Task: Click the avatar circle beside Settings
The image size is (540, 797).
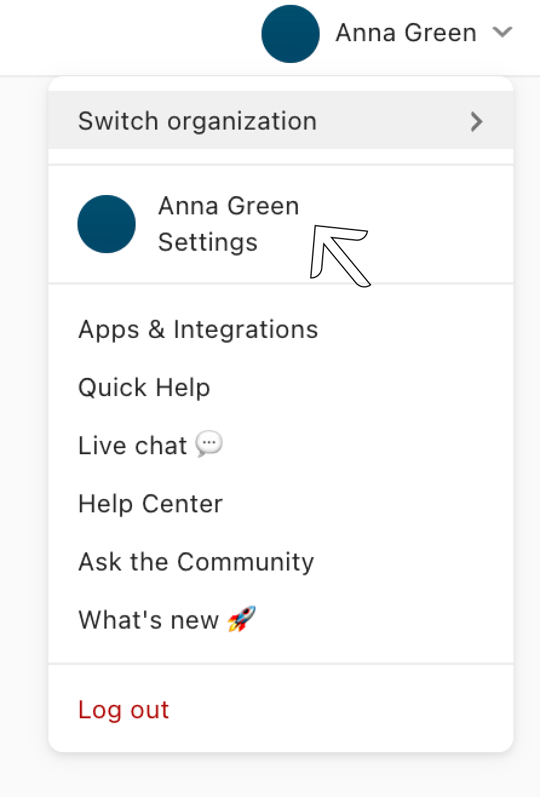Action: [x=107, y=224]
